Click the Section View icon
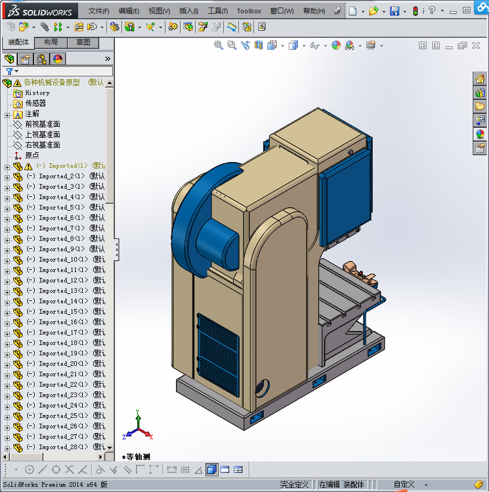This screenshot has width=489, height=492. click(x=259, y=46)
